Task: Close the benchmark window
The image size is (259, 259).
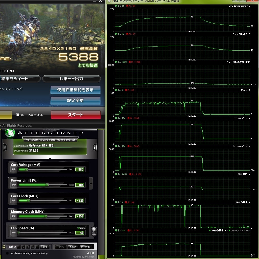Action: tap(101, 1)
